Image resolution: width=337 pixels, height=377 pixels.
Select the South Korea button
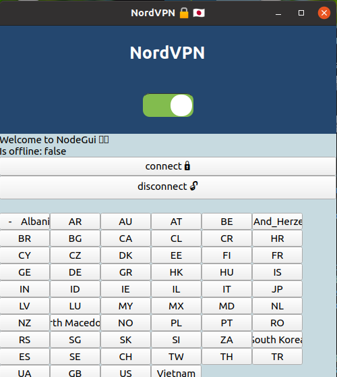tap(277, 340)
